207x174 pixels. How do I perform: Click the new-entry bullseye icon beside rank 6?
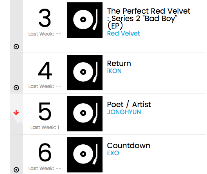[x=16, y=170]
